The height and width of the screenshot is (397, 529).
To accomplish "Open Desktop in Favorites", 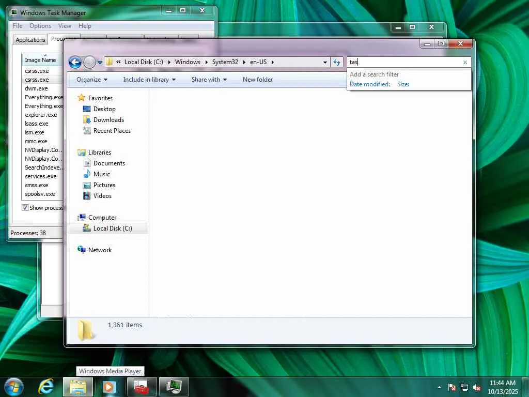I will (104, 109).
